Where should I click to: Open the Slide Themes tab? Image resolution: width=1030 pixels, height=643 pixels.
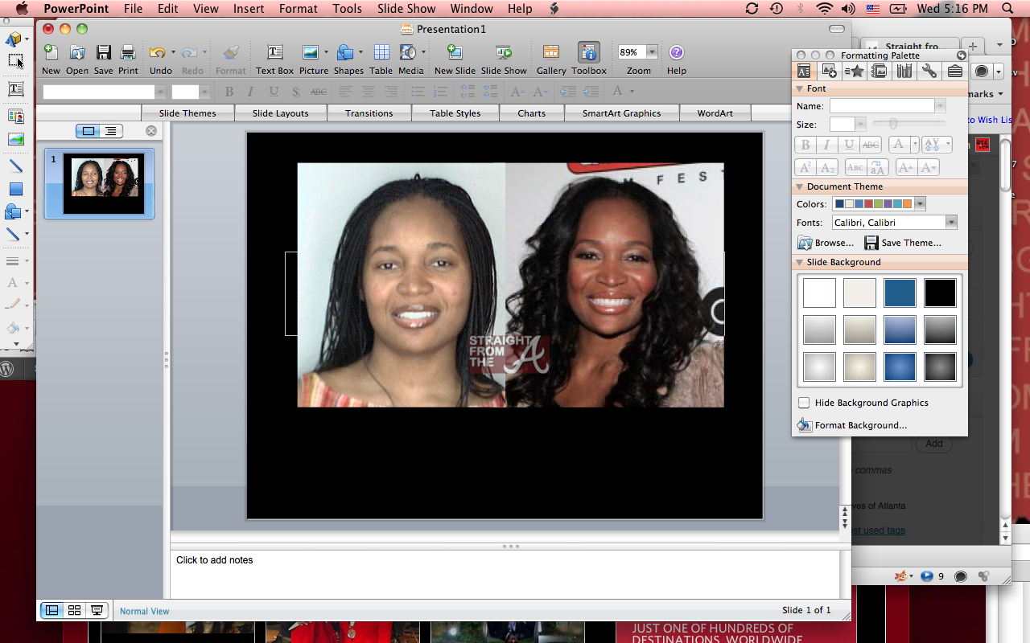point(187,113)
